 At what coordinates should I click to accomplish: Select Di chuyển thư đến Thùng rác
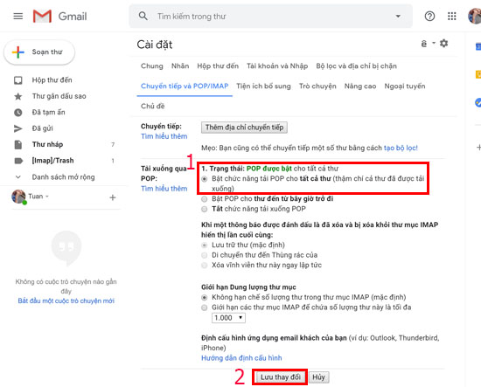[x=205, y=255]
